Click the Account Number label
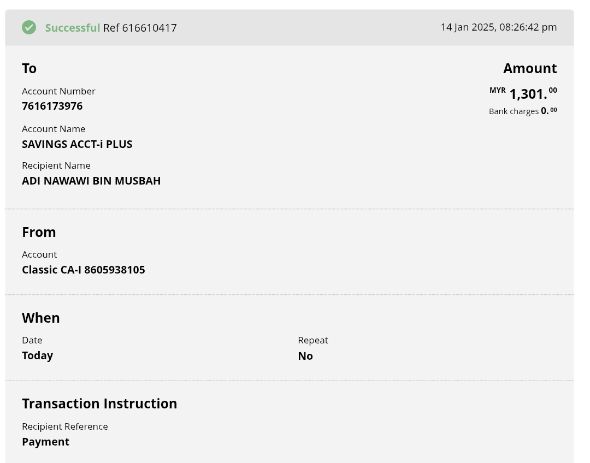 [58, 91]
